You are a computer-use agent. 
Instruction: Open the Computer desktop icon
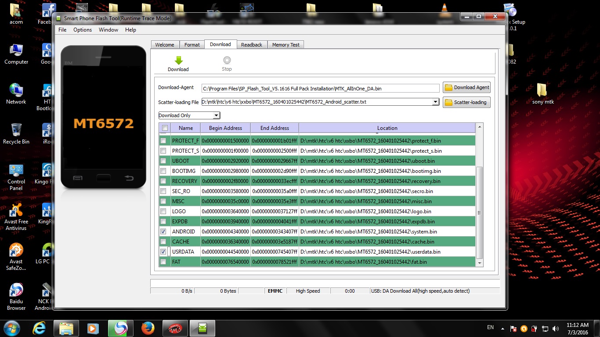(x=16, y=55)
